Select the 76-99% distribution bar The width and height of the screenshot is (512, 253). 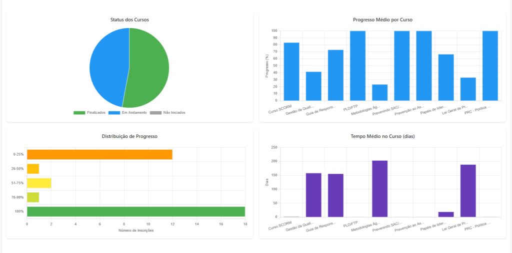point(33,197)
